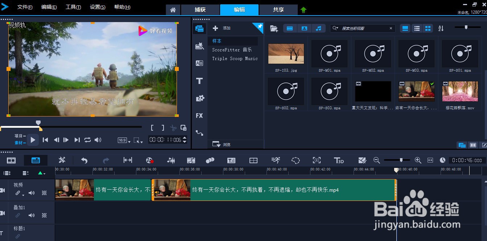Open the track motion (dotted frame) tool
487x241 pixels.
tap(317, 160)
